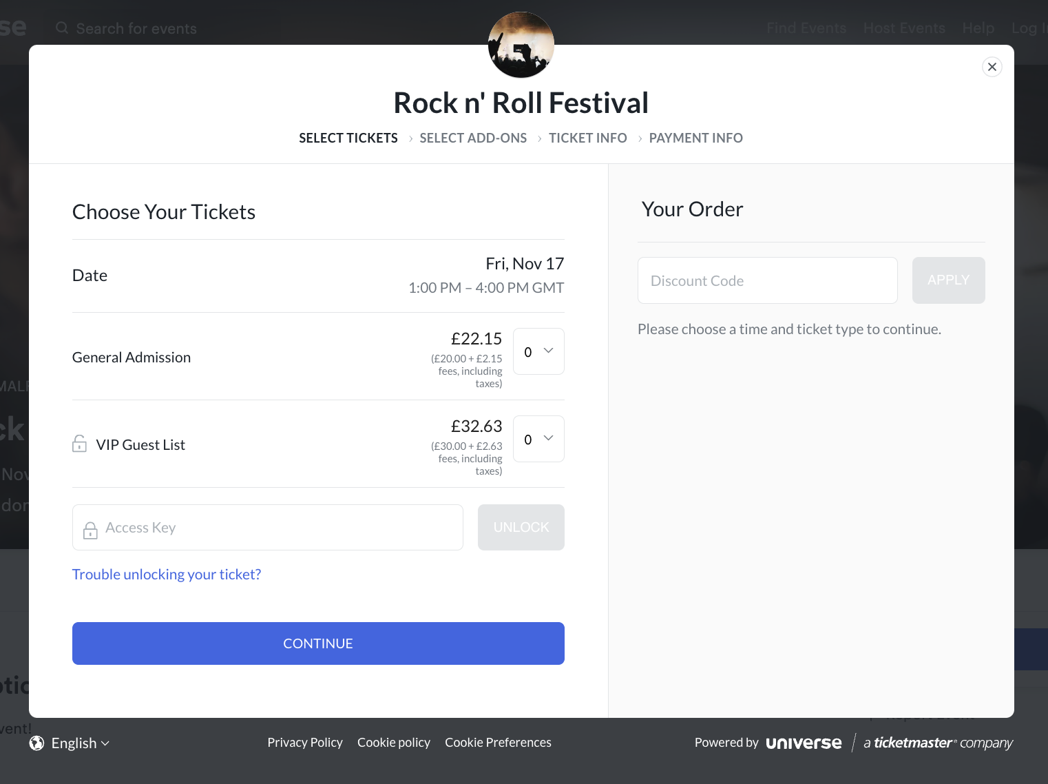Click the APPLY discount button
The width and height of the screenshot is (1048, 784).
[948, 280]
